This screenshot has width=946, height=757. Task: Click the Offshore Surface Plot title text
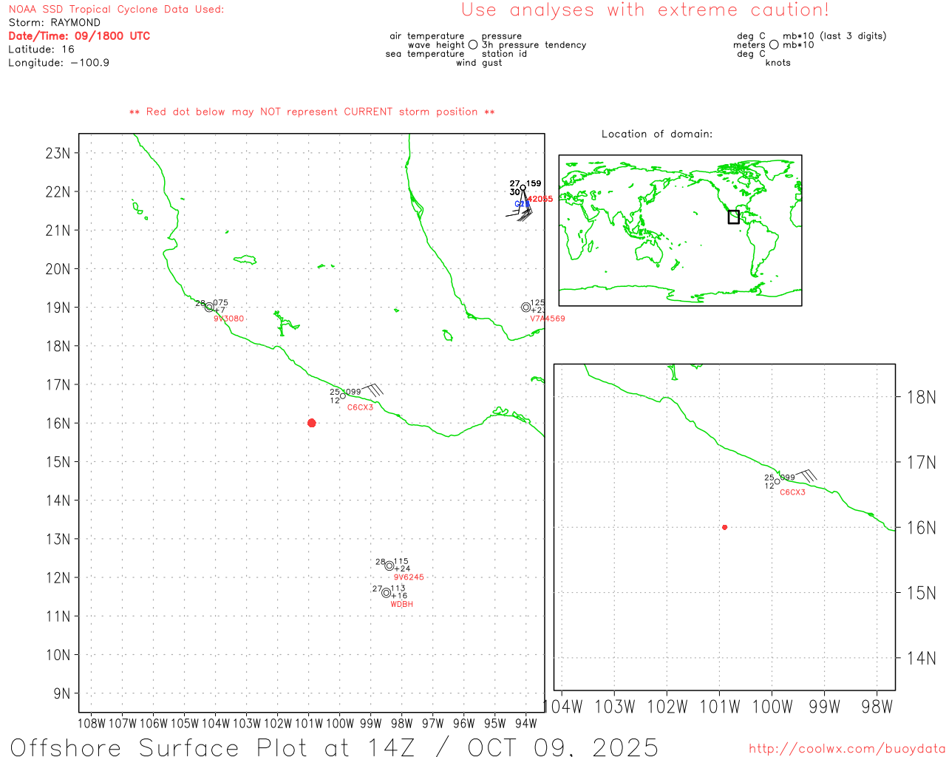[x=334, y=746]
